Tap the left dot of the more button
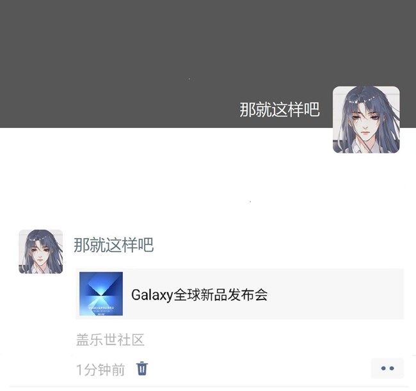 [383, 368]
